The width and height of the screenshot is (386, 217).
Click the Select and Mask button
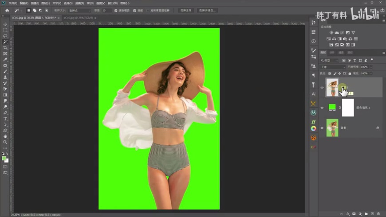[x=207, y=10]
